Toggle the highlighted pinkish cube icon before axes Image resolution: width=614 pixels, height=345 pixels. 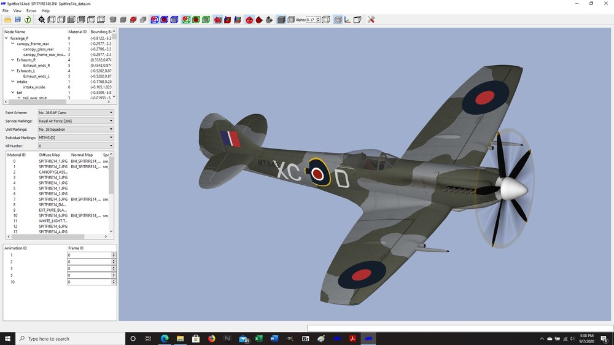point(338,20)
